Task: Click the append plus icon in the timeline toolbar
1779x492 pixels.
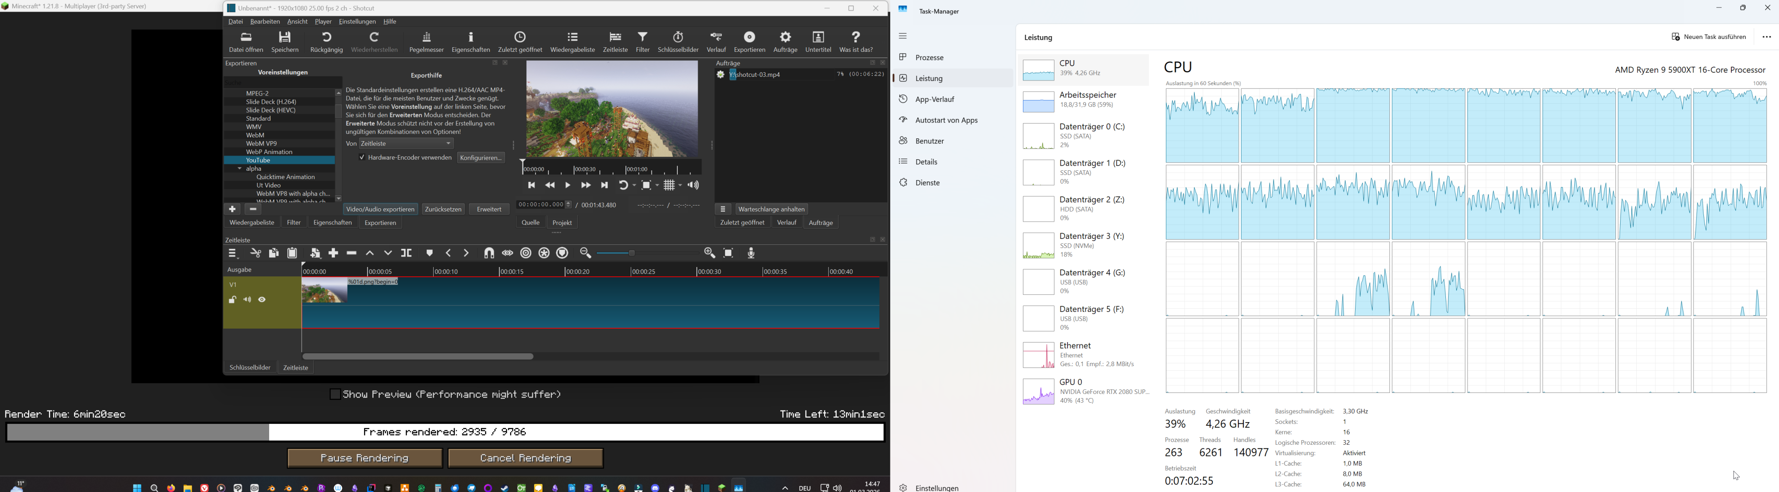Action: [x=334, y=253]
